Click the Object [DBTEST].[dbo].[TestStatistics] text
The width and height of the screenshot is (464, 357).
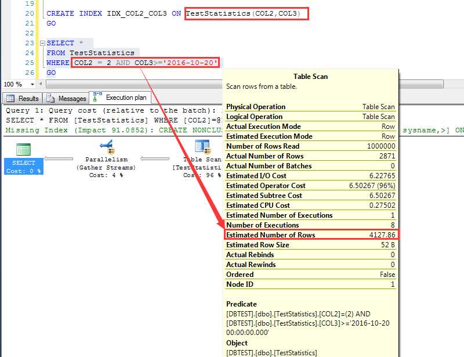(271, 353)
